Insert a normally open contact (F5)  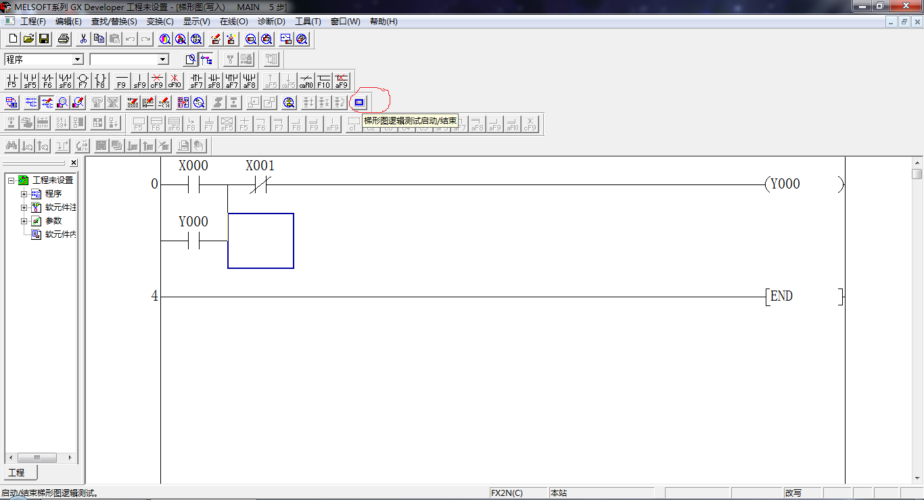pyautogui.click(x=12, y=81)
